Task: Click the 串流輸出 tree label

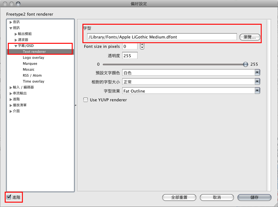Action: click(20, 93)
